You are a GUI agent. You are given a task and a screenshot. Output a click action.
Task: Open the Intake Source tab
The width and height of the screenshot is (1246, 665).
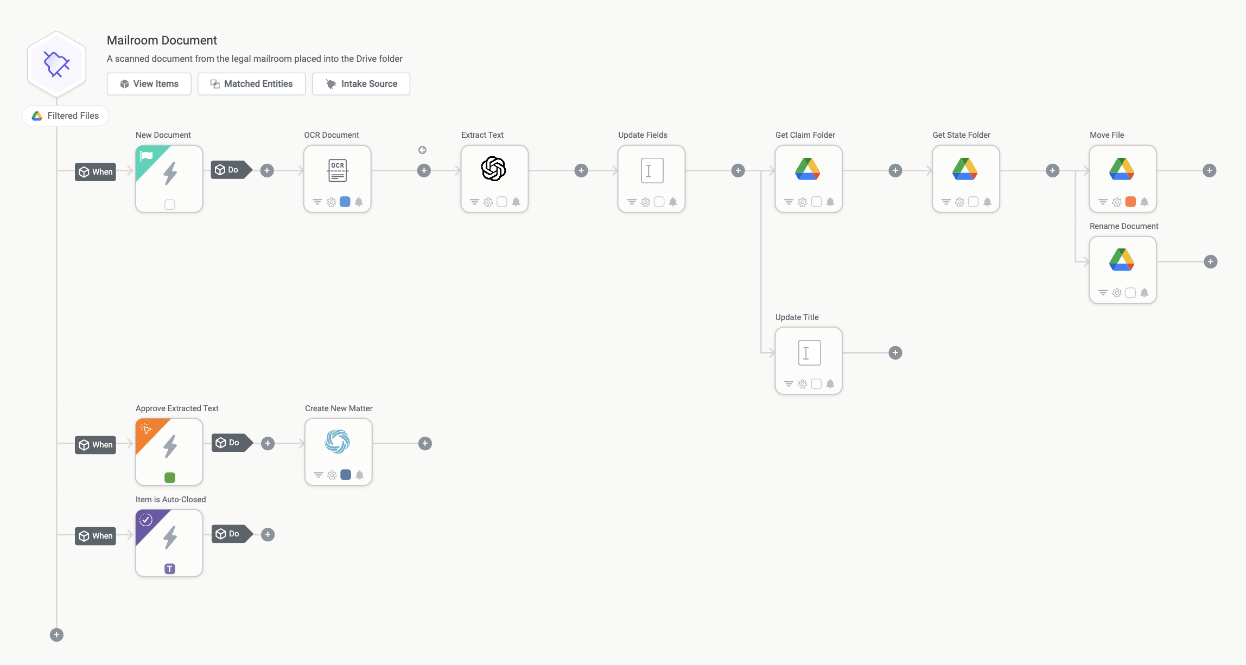tap(361, 84)
